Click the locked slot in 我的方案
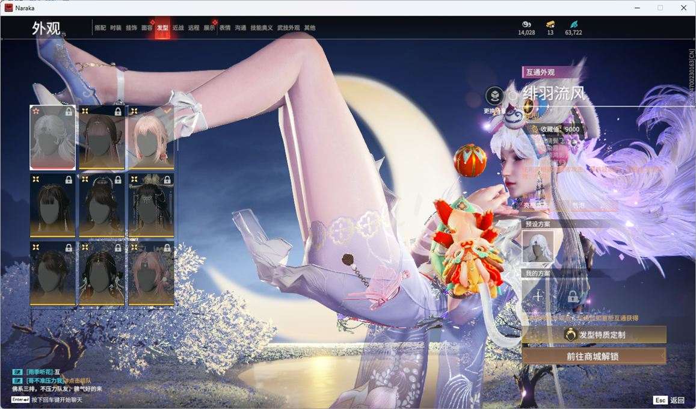 click(573, 295)
